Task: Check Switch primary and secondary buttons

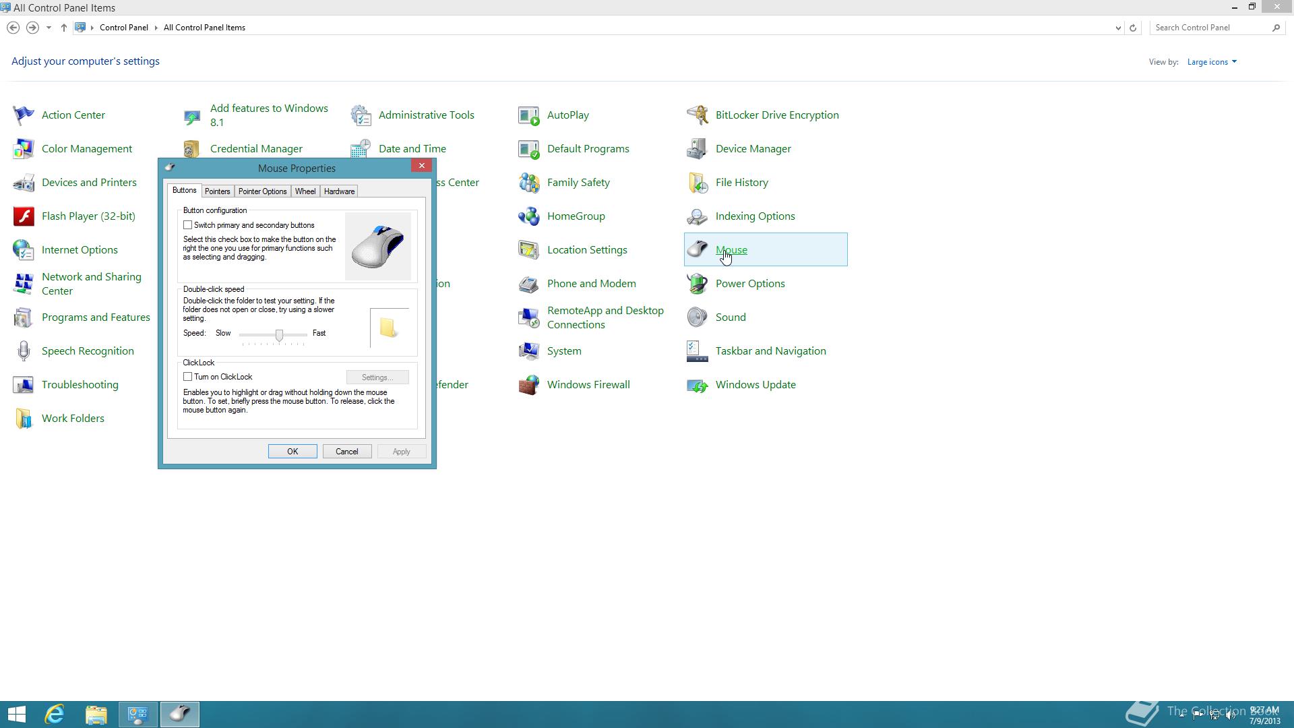Action: (188, 225)
